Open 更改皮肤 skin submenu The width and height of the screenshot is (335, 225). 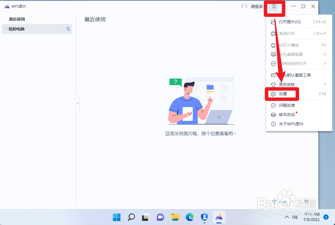tap(299, 84)
